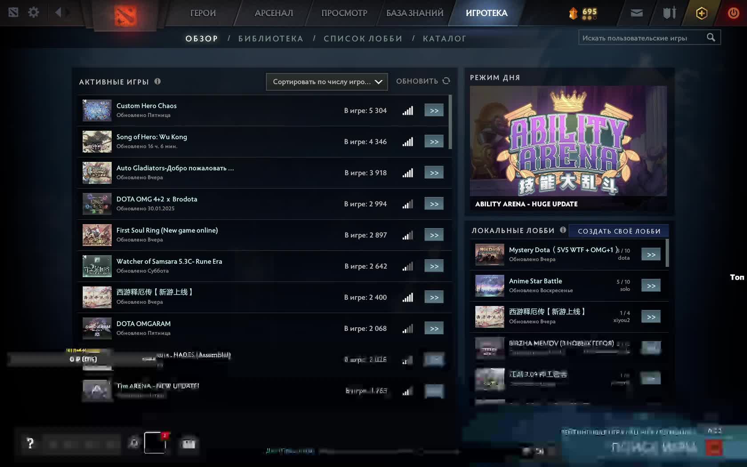
Task: Click the Обновить refresh button
Action: point(423,81)
